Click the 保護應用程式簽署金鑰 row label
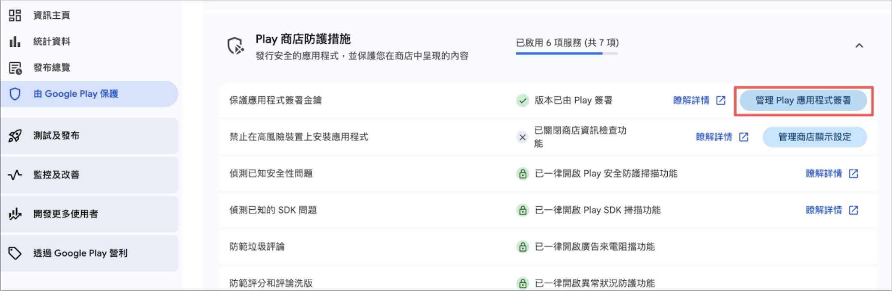This screenshot has width=892, height=291. [x=276, y=101]
